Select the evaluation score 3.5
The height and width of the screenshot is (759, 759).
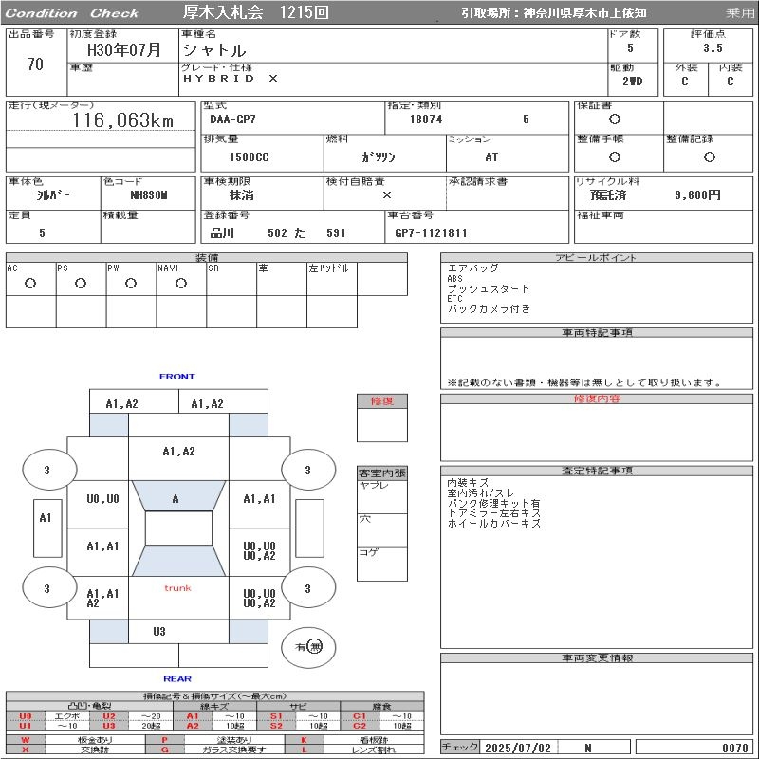(x=713, y=48)
